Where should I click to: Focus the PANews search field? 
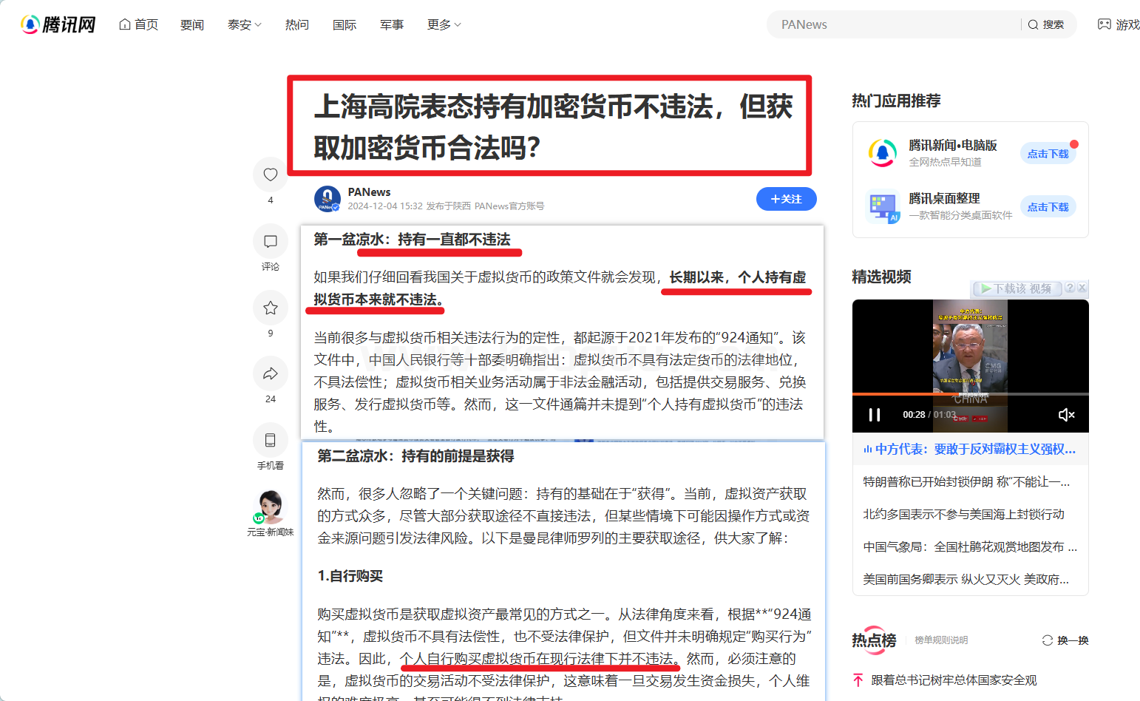[895, 24]
